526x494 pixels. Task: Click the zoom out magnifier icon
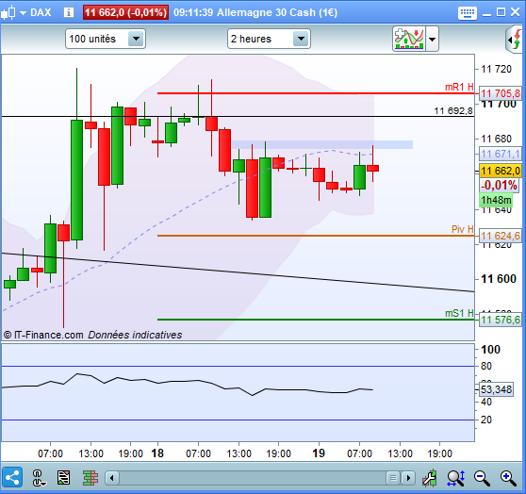point(482,478)
